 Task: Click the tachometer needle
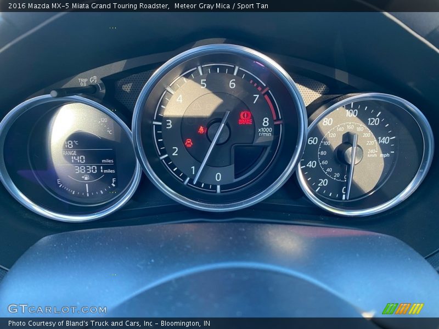pos(211,148)
